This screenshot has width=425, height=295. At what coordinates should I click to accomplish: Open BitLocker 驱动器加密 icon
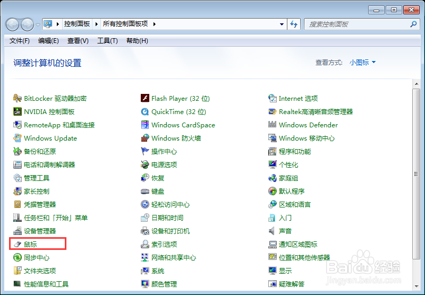[x=18, y=98]
